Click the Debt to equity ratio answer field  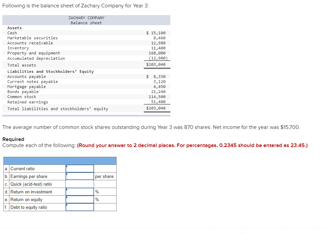[x=80, y=207]
